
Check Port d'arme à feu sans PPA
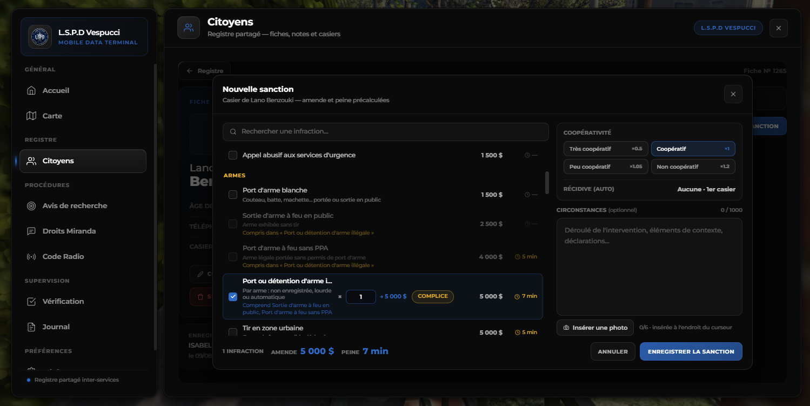(233, 257)
